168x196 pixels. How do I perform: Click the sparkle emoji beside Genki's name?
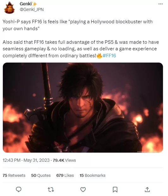point(34,4)
